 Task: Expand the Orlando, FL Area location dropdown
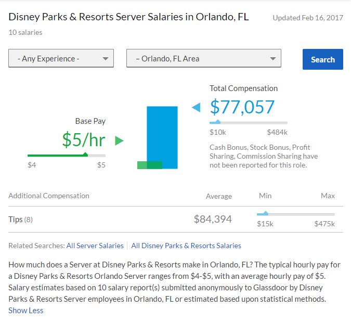(203, 58)
